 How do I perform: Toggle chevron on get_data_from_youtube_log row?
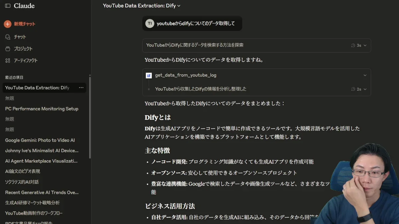tap(365, 75)
